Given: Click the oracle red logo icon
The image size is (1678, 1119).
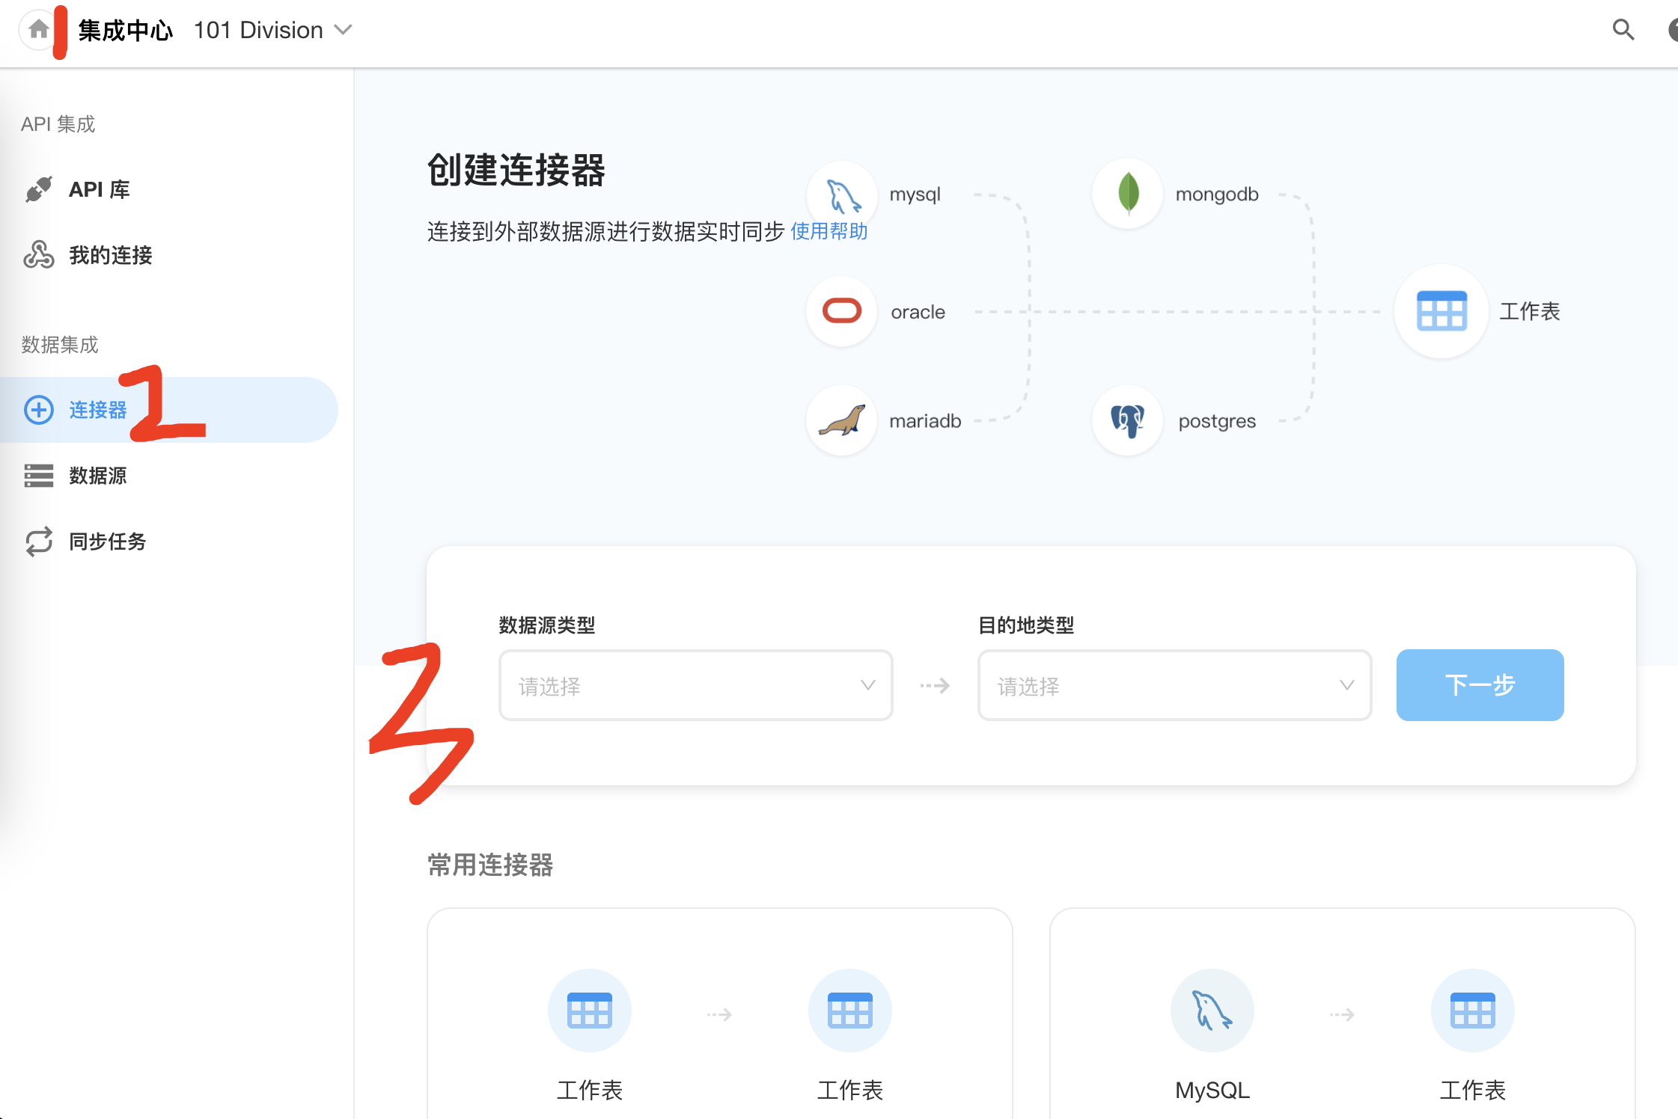Looking at the screenshot, I should tap(842, 311).
